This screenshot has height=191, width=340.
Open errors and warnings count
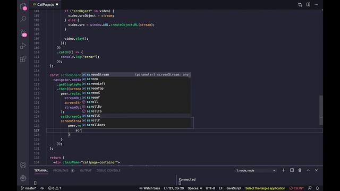click(x=54, y=188)
